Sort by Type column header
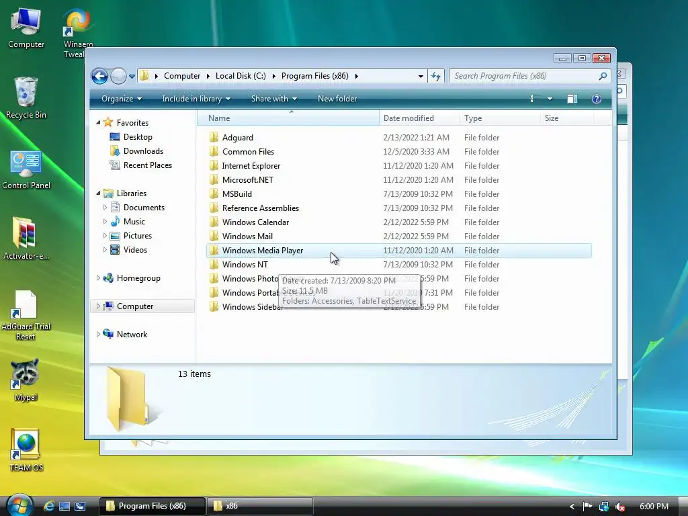This screenshot has height=516, width=688. click(500, 118)
